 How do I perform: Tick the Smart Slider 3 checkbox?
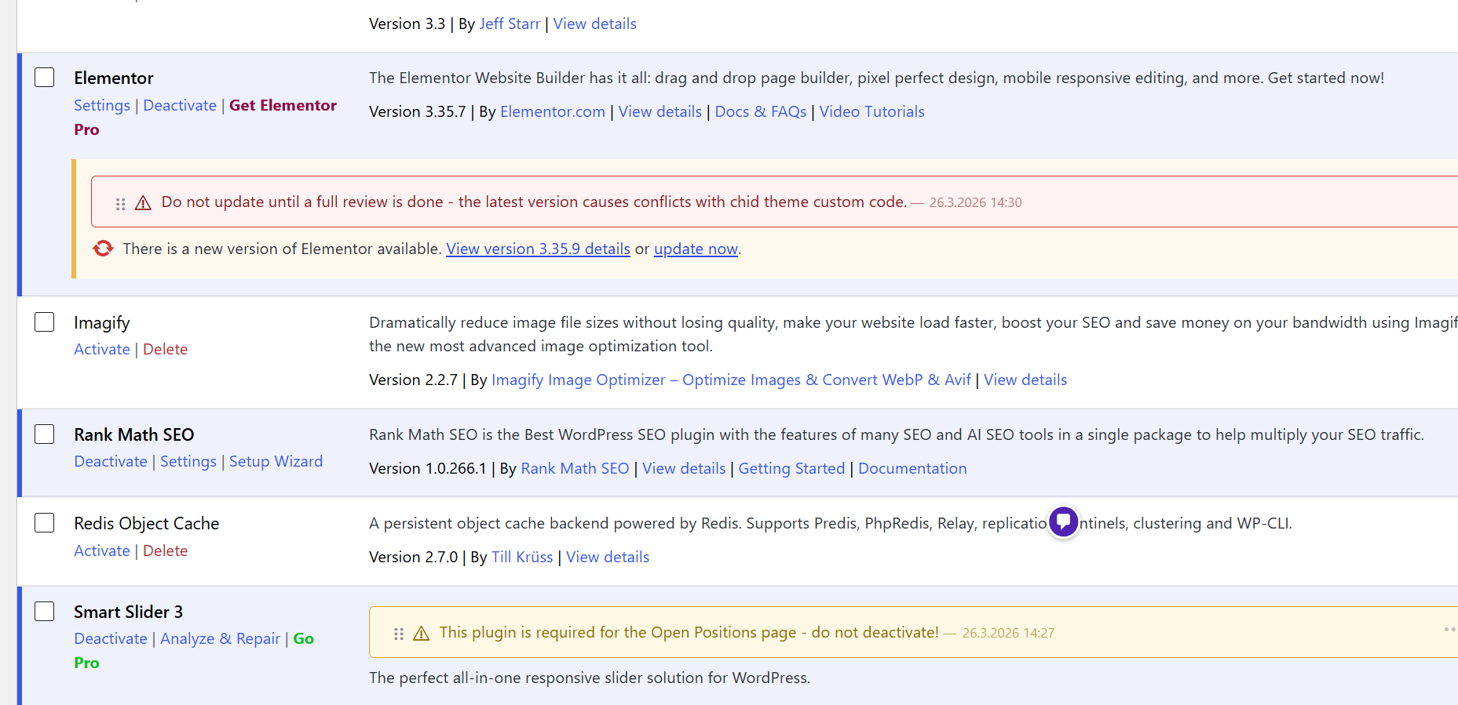tap(45, 612)
